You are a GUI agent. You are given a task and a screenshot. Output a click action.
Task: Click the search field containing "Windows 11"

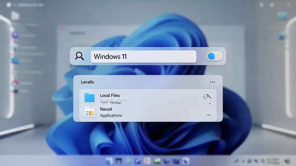[143, 56]
